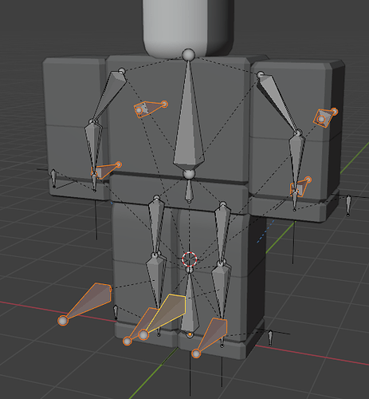Click the knee joint of screen-right leg
Screen dimensions: 369x399
(x=221, y=264)
